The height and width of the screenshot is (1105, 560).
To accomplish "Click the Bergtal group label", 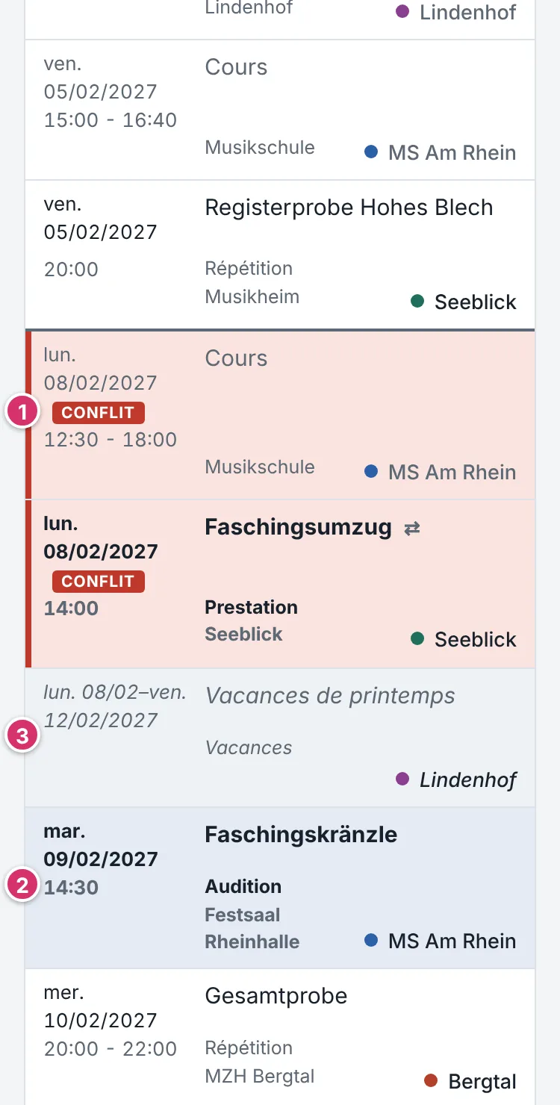I will click(x=482, y=1080).
